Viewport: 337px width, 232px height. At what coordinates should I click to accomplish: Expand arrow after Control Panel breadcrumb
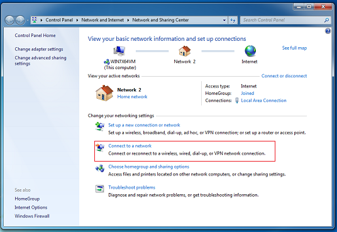[77, 20]
